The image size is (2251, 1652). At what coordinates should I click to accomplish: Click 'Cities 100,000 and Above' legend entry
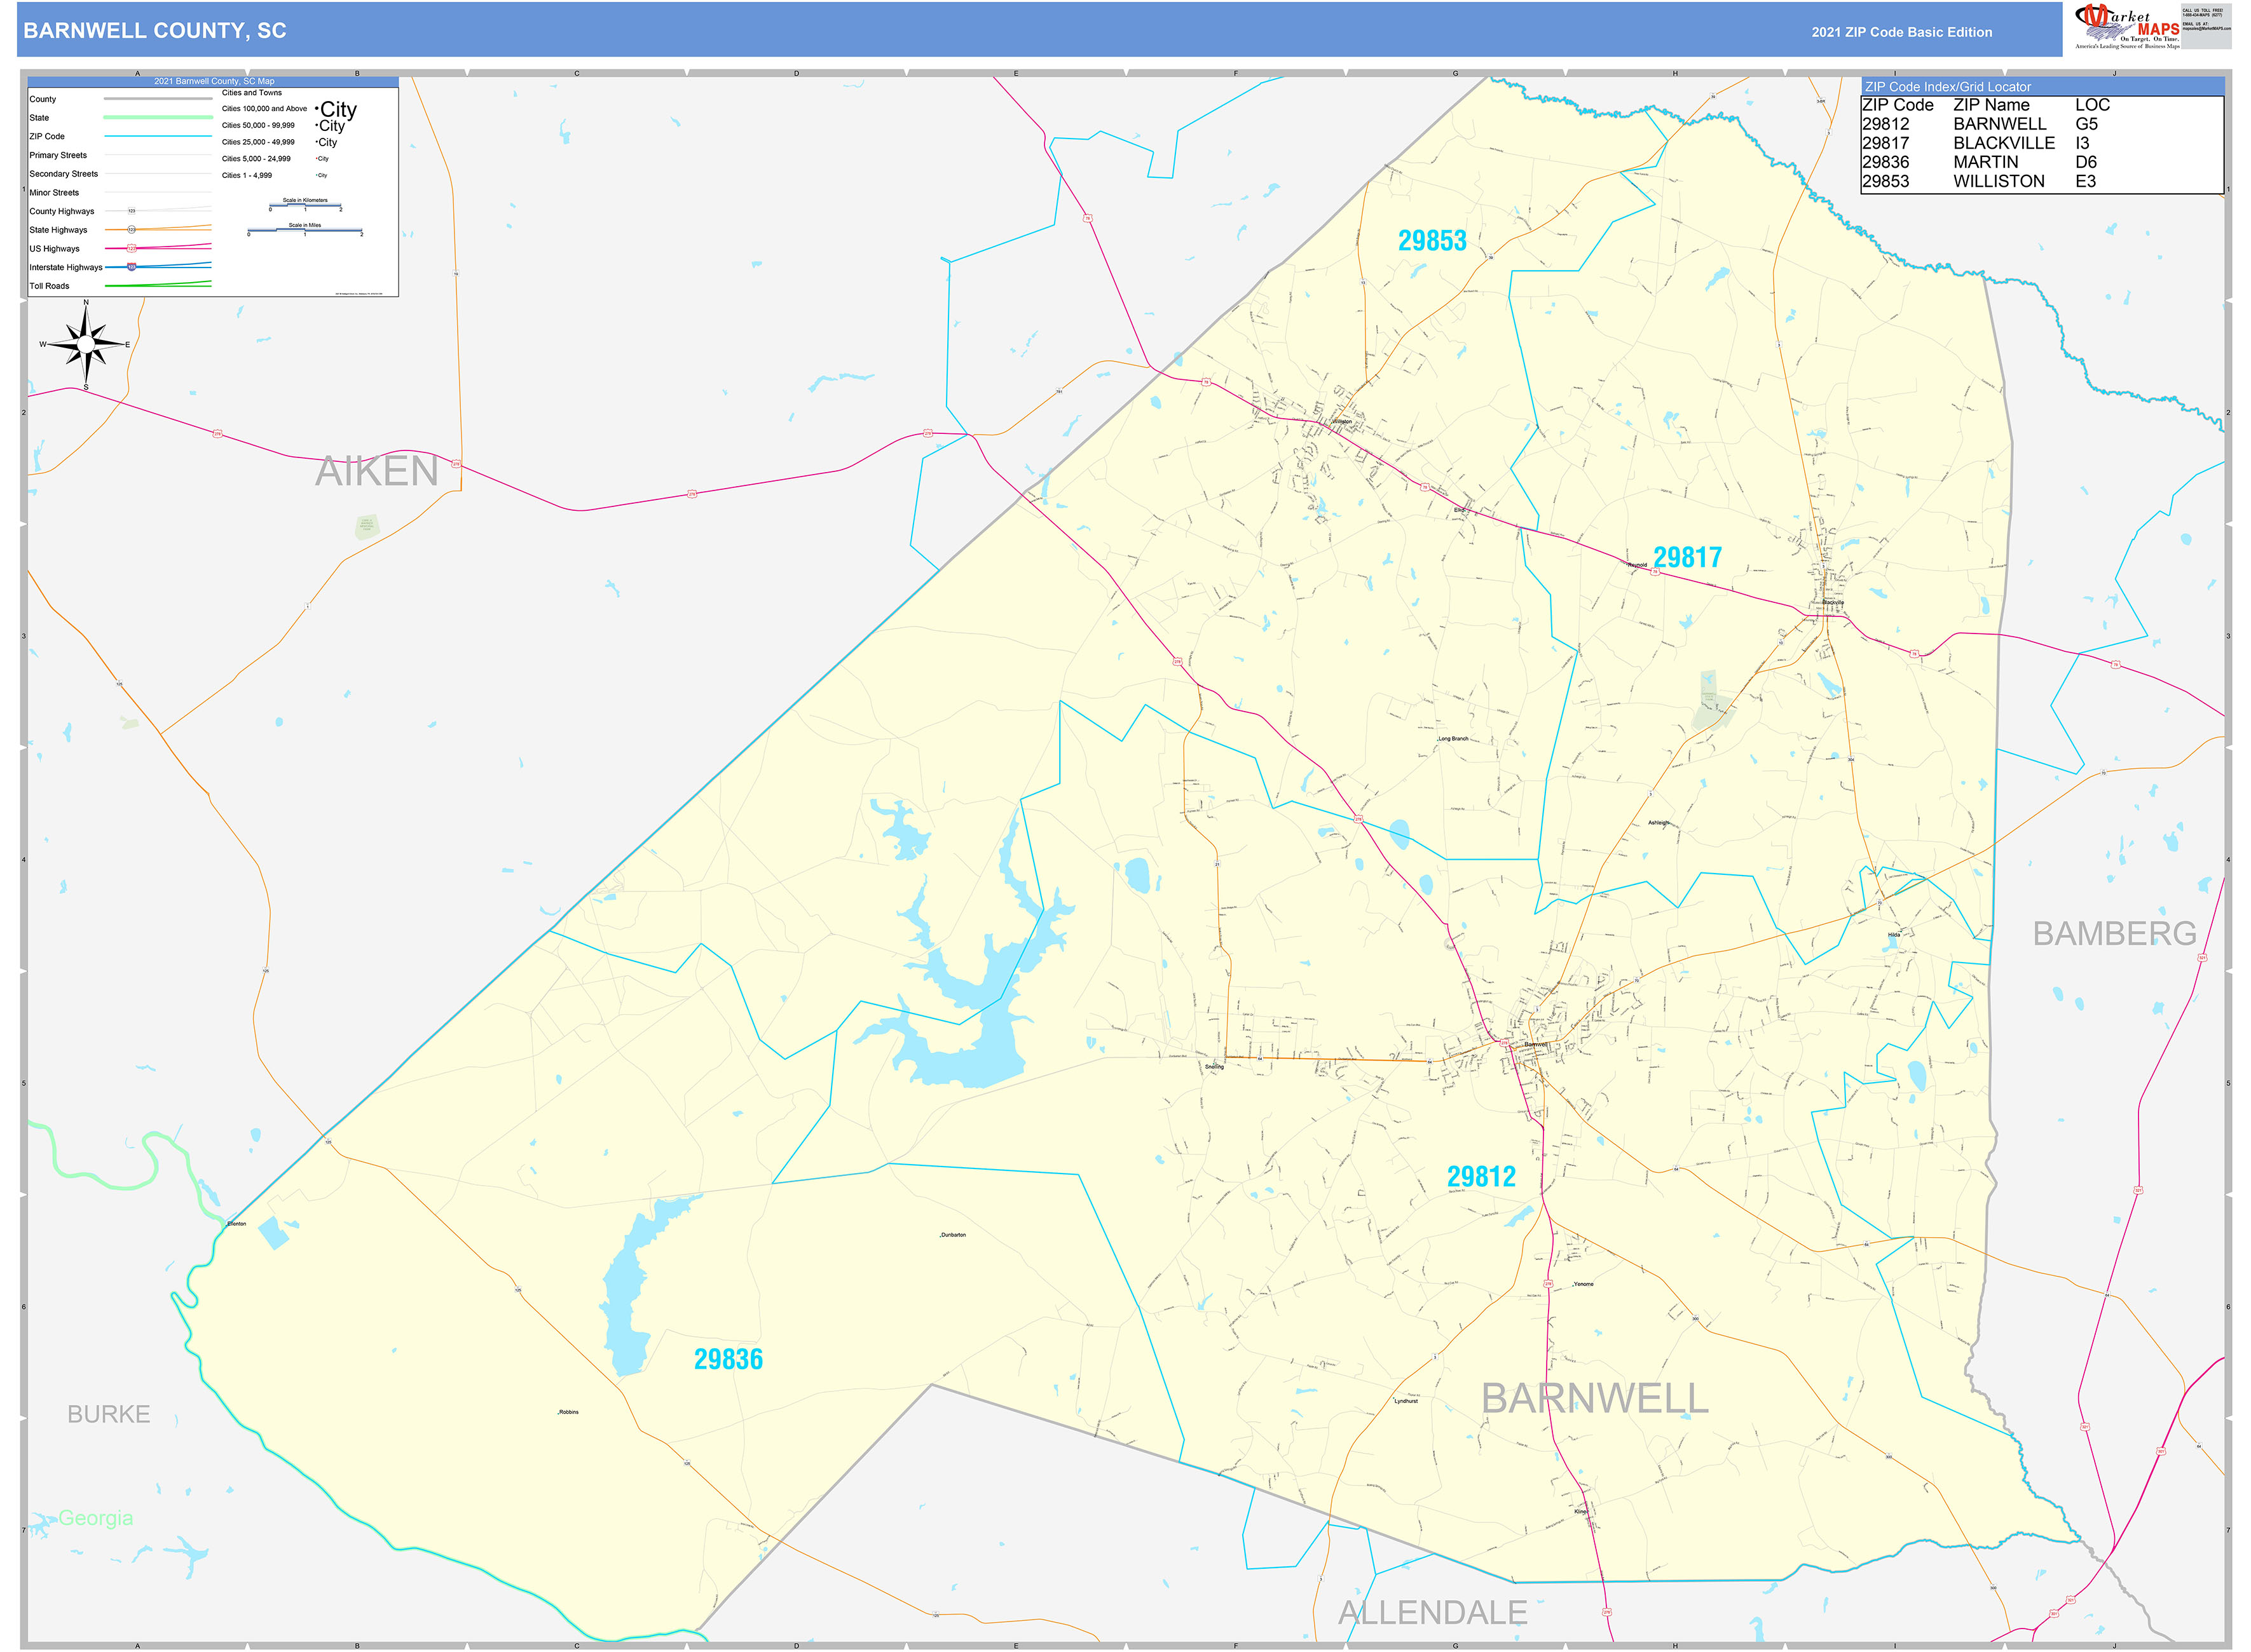[x=264, y=109]
